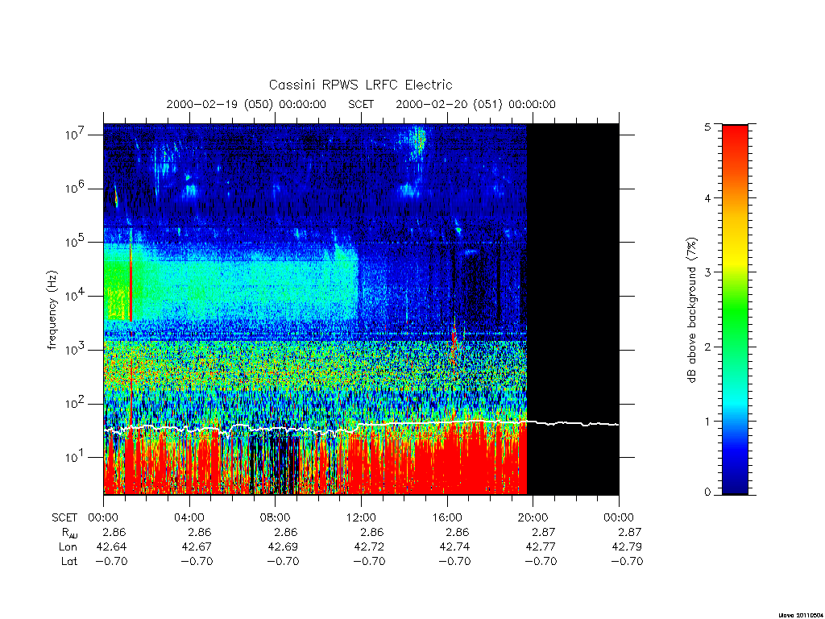
Task: Select longitude value 42.74
Action: point(454,547)
